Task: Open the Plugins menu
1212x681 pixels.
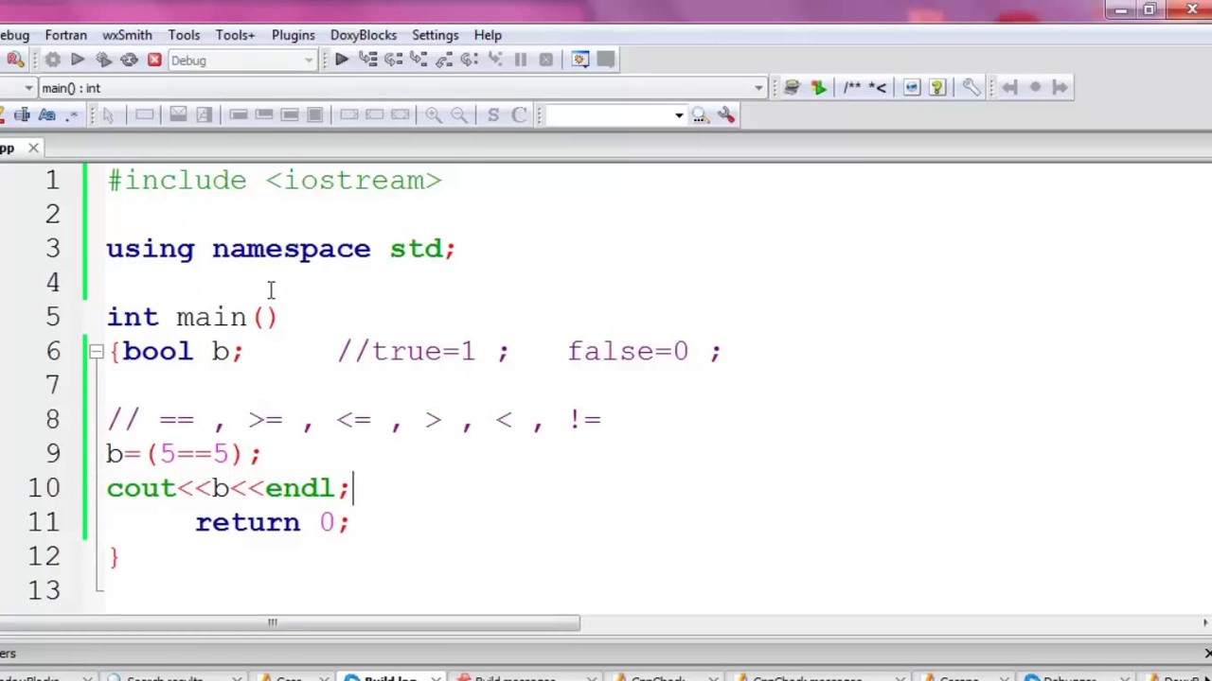Action: click(293, 35)
